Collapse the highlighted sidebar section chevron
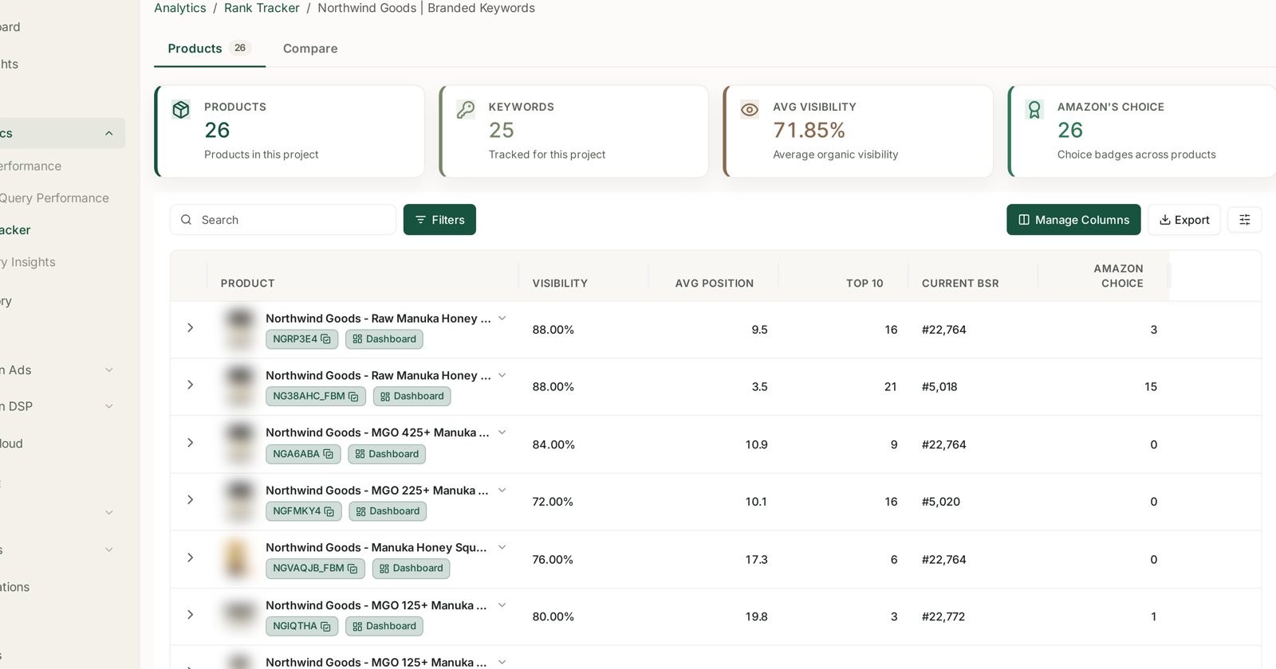The height and width of the screenshot is (669, 1276). 109,134
